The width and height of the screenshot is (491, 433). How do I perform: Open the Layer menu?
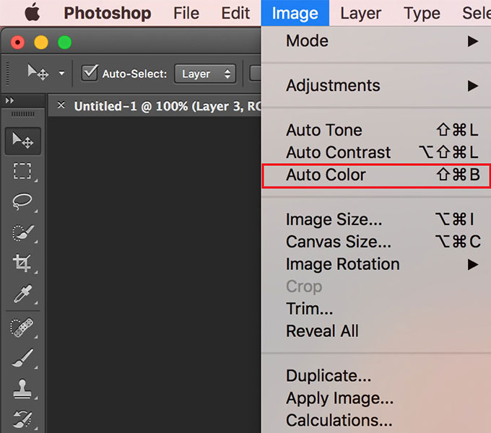361,14
